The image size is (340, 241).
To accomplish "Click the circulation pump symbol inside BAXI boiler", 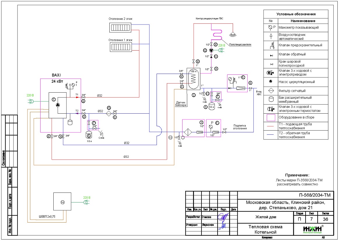I will pos(58,105).
